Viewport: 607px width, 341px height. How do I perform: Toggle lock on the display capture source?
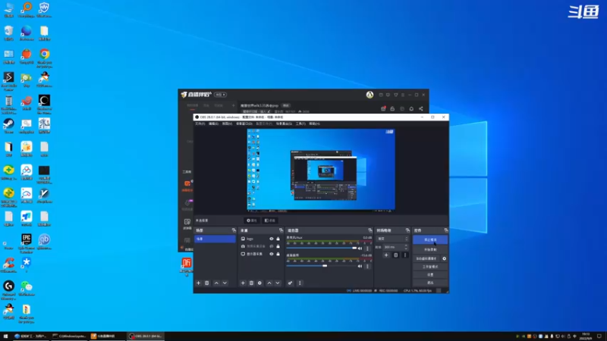click(278, 254)
